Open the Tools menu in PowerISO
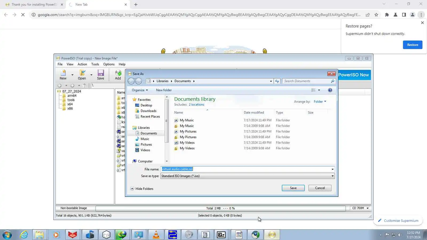Screen dimensions: 427x240 95,64
